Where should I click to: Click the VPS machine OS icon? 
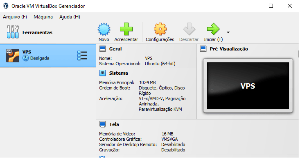tap(13, 55)
